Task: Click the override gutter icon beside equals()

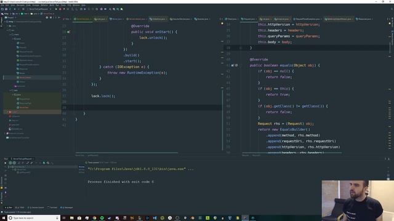Action: [x=233, y=66]
